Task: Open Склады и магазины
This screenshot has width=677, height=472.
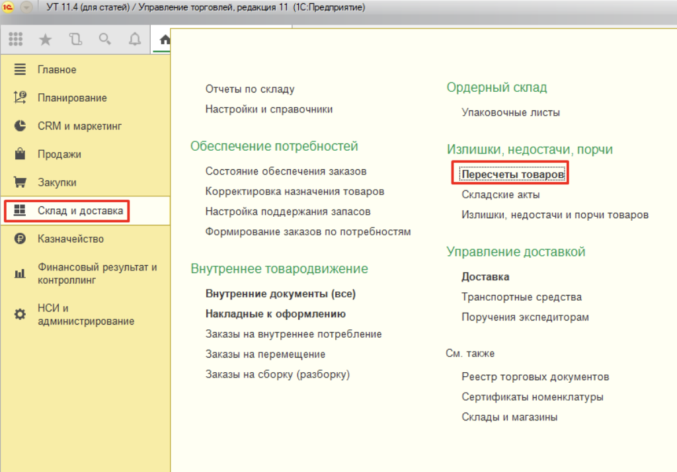Action: [509, 416]
